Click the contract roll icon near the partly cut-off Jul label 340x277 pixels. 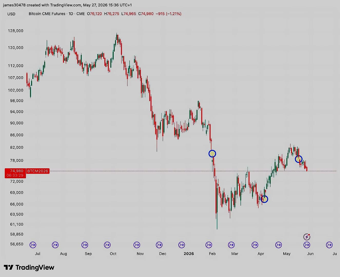click(329, 245)
